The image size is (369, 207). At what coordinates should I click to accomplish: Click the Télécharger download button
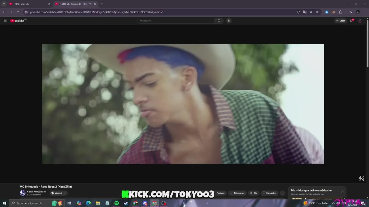pyautogui.click(x=237, y=193)
